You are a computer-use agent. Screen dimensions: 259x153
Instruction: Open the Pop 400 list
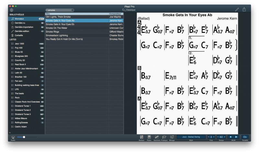[x=27, y=48]
